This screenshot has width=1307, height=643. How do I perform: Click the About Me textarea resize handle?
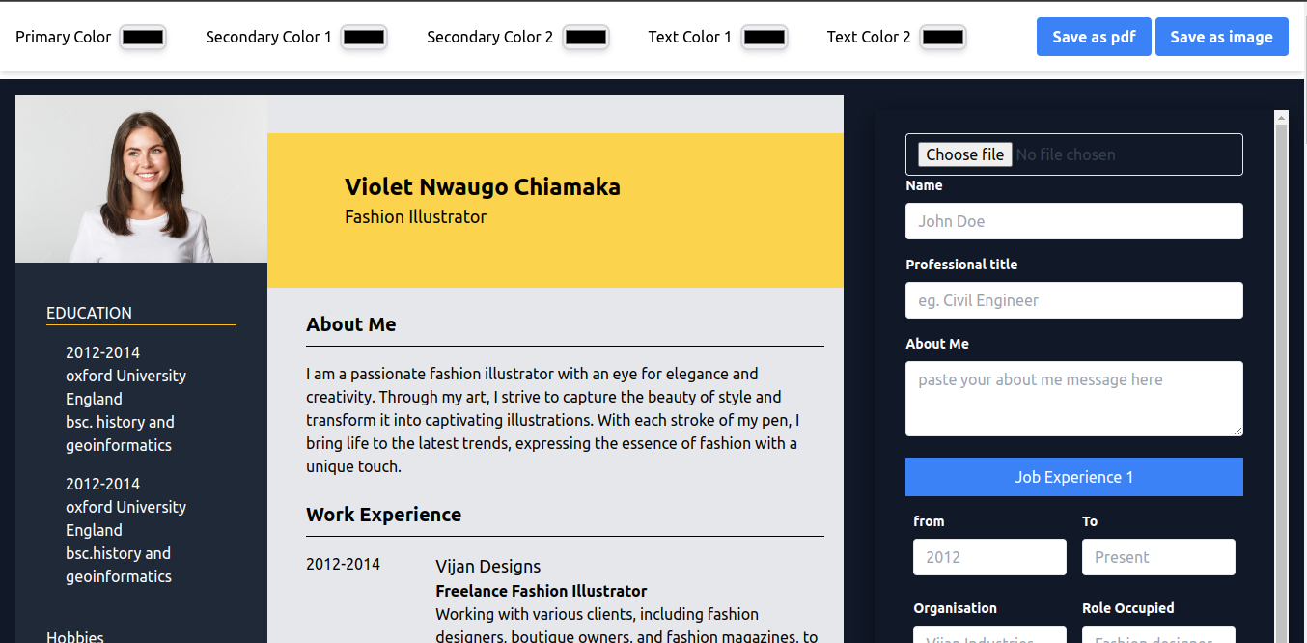pos(1237,431)
